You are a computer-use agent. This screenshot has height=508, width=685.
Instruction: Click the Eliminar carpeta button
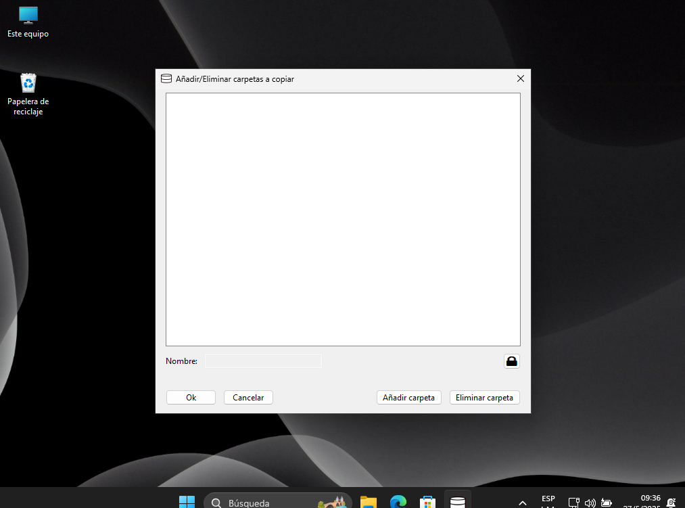484,397
